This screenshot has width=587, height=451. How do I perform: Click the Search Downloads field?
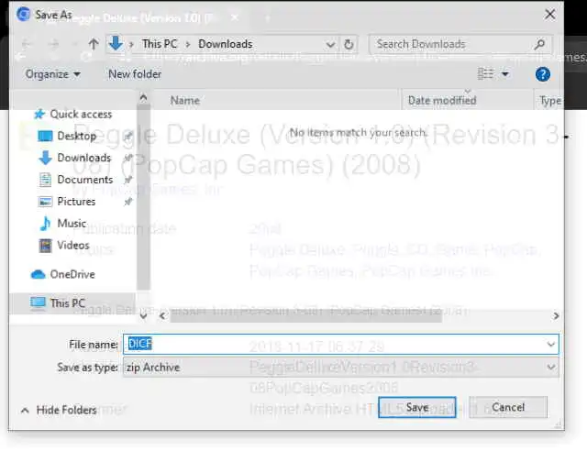460,44
